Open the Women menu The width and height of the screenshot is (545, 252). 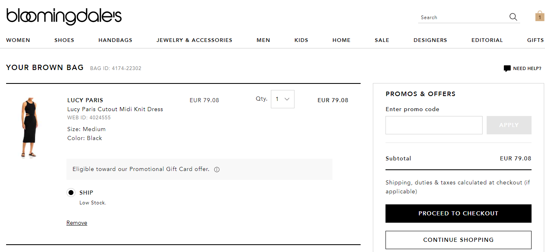[x=18, y=40]
